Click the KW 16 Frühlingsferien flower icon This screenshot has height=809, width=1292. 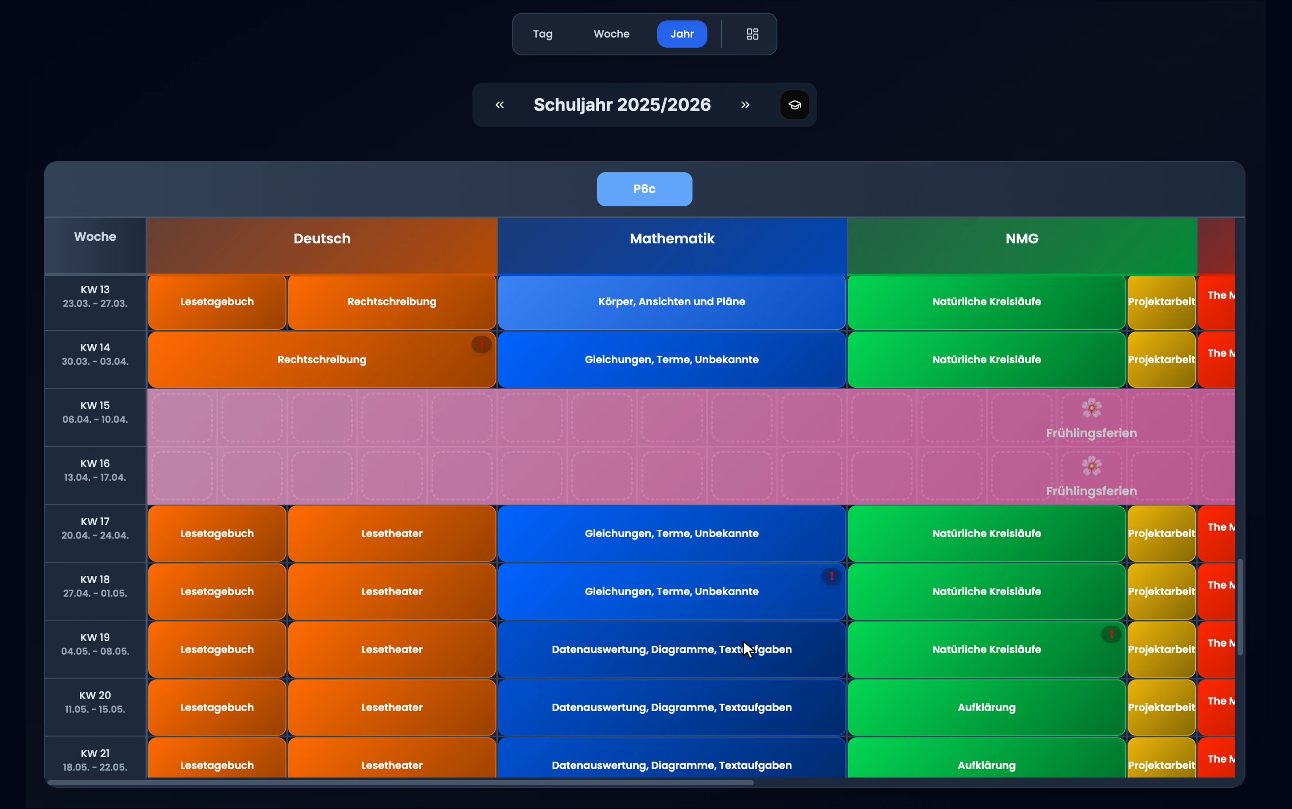point(1091,466)
